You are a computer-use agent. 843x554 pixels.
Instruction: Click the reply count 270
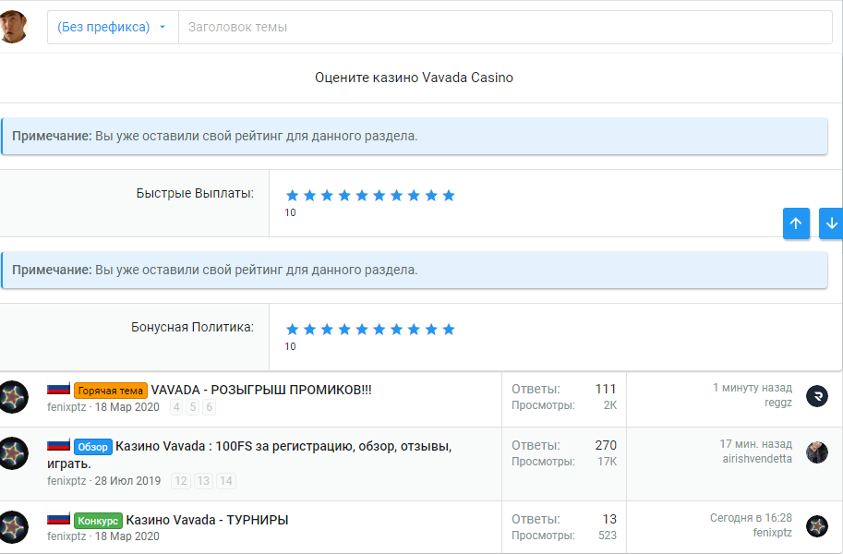point(606,445)
